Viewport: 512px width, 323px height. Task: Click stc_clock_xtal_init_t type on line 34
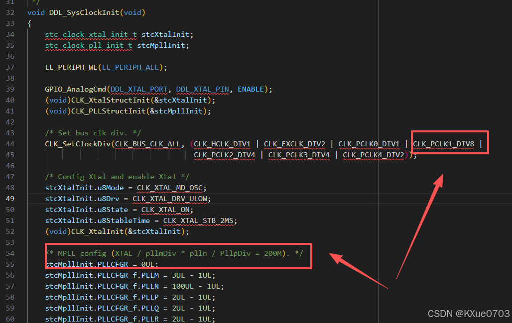(x=91, y=34)
